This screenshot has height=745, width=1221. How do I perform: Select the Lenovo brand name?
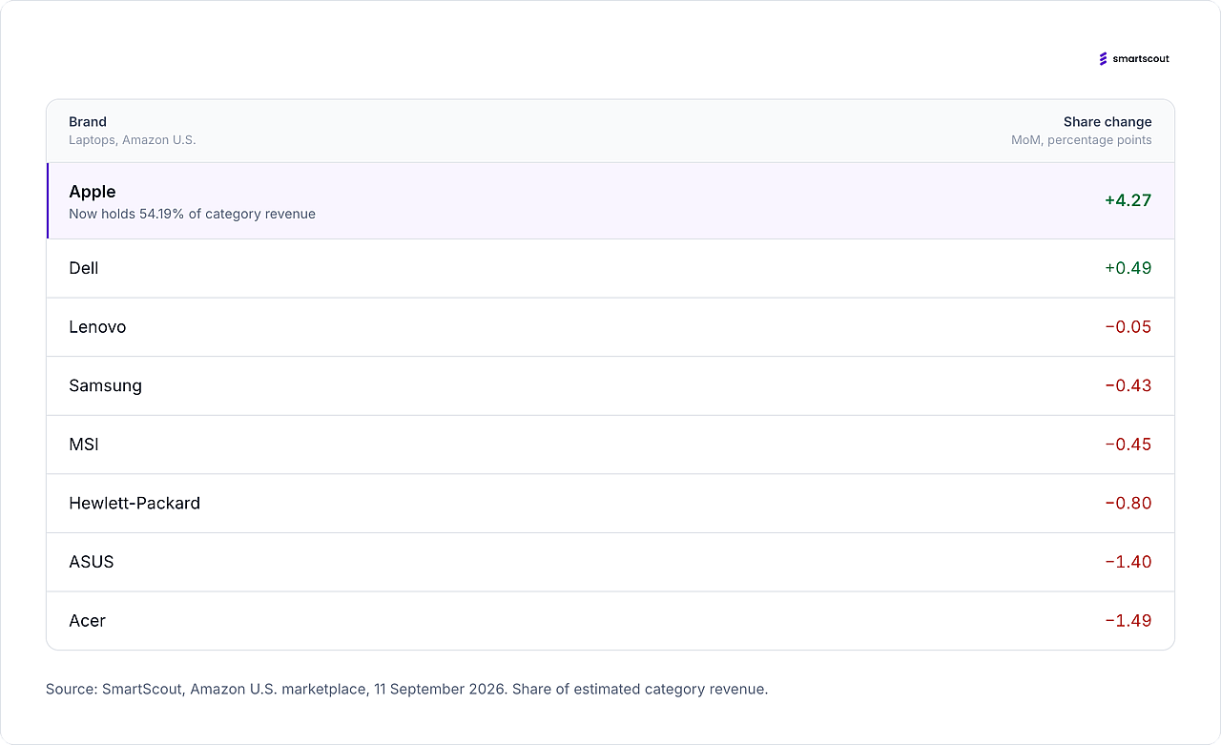pos(97,327)
